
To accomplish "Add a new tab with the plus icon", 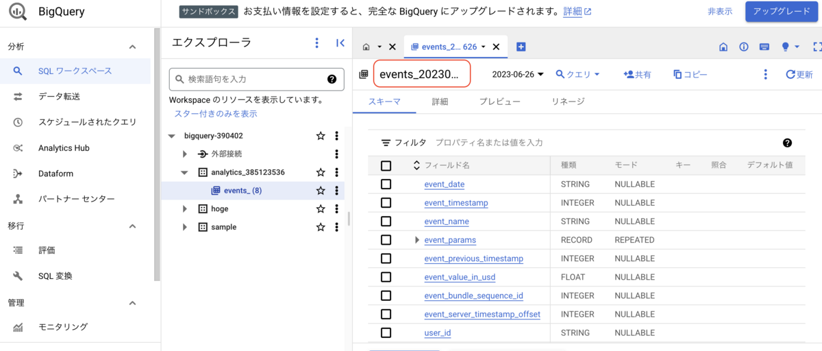I will click(521, 47).
